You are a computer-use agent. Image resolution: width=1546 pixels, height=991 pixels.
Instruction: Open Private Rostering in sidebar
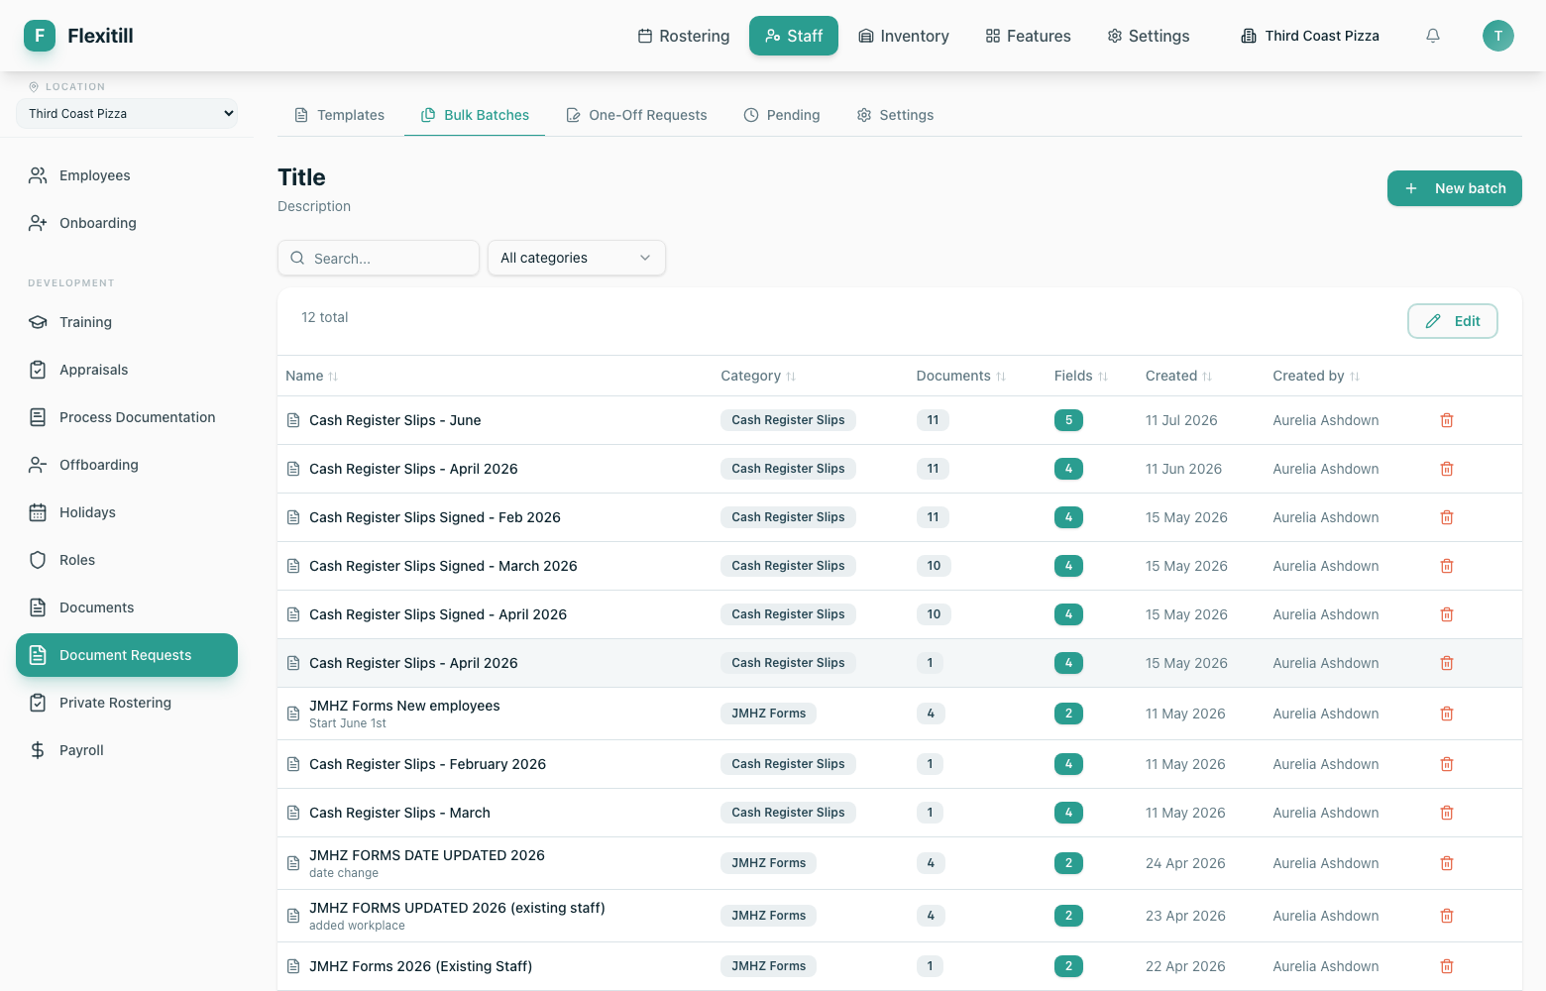coord(127,703)
